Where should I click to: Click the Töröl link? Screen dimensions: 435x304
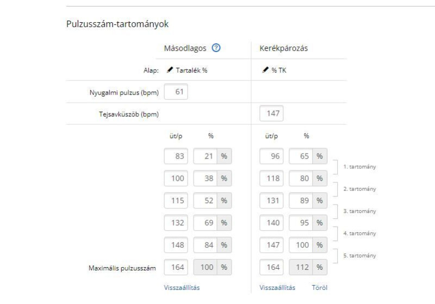point(320,288)
